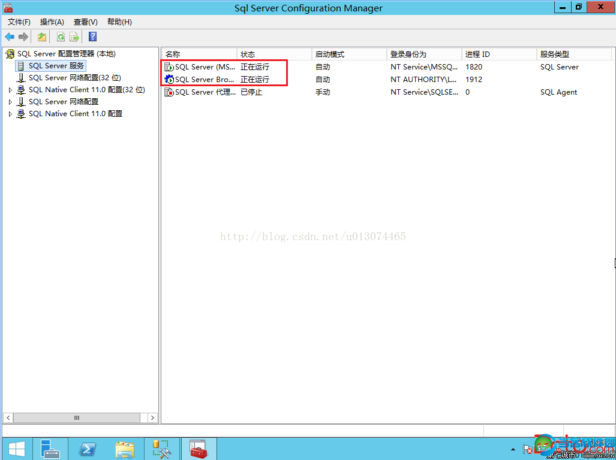616x460 pixels.
Task: Select SQL Server 配置管理器 (本地) root
Action: click(67, 54)
